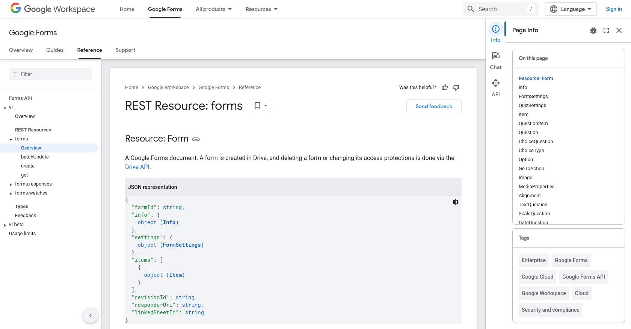Image resolution: width=631 pixels, height=329 pixels.
Task: Click the Send feedback button
Action: [434, 106]
